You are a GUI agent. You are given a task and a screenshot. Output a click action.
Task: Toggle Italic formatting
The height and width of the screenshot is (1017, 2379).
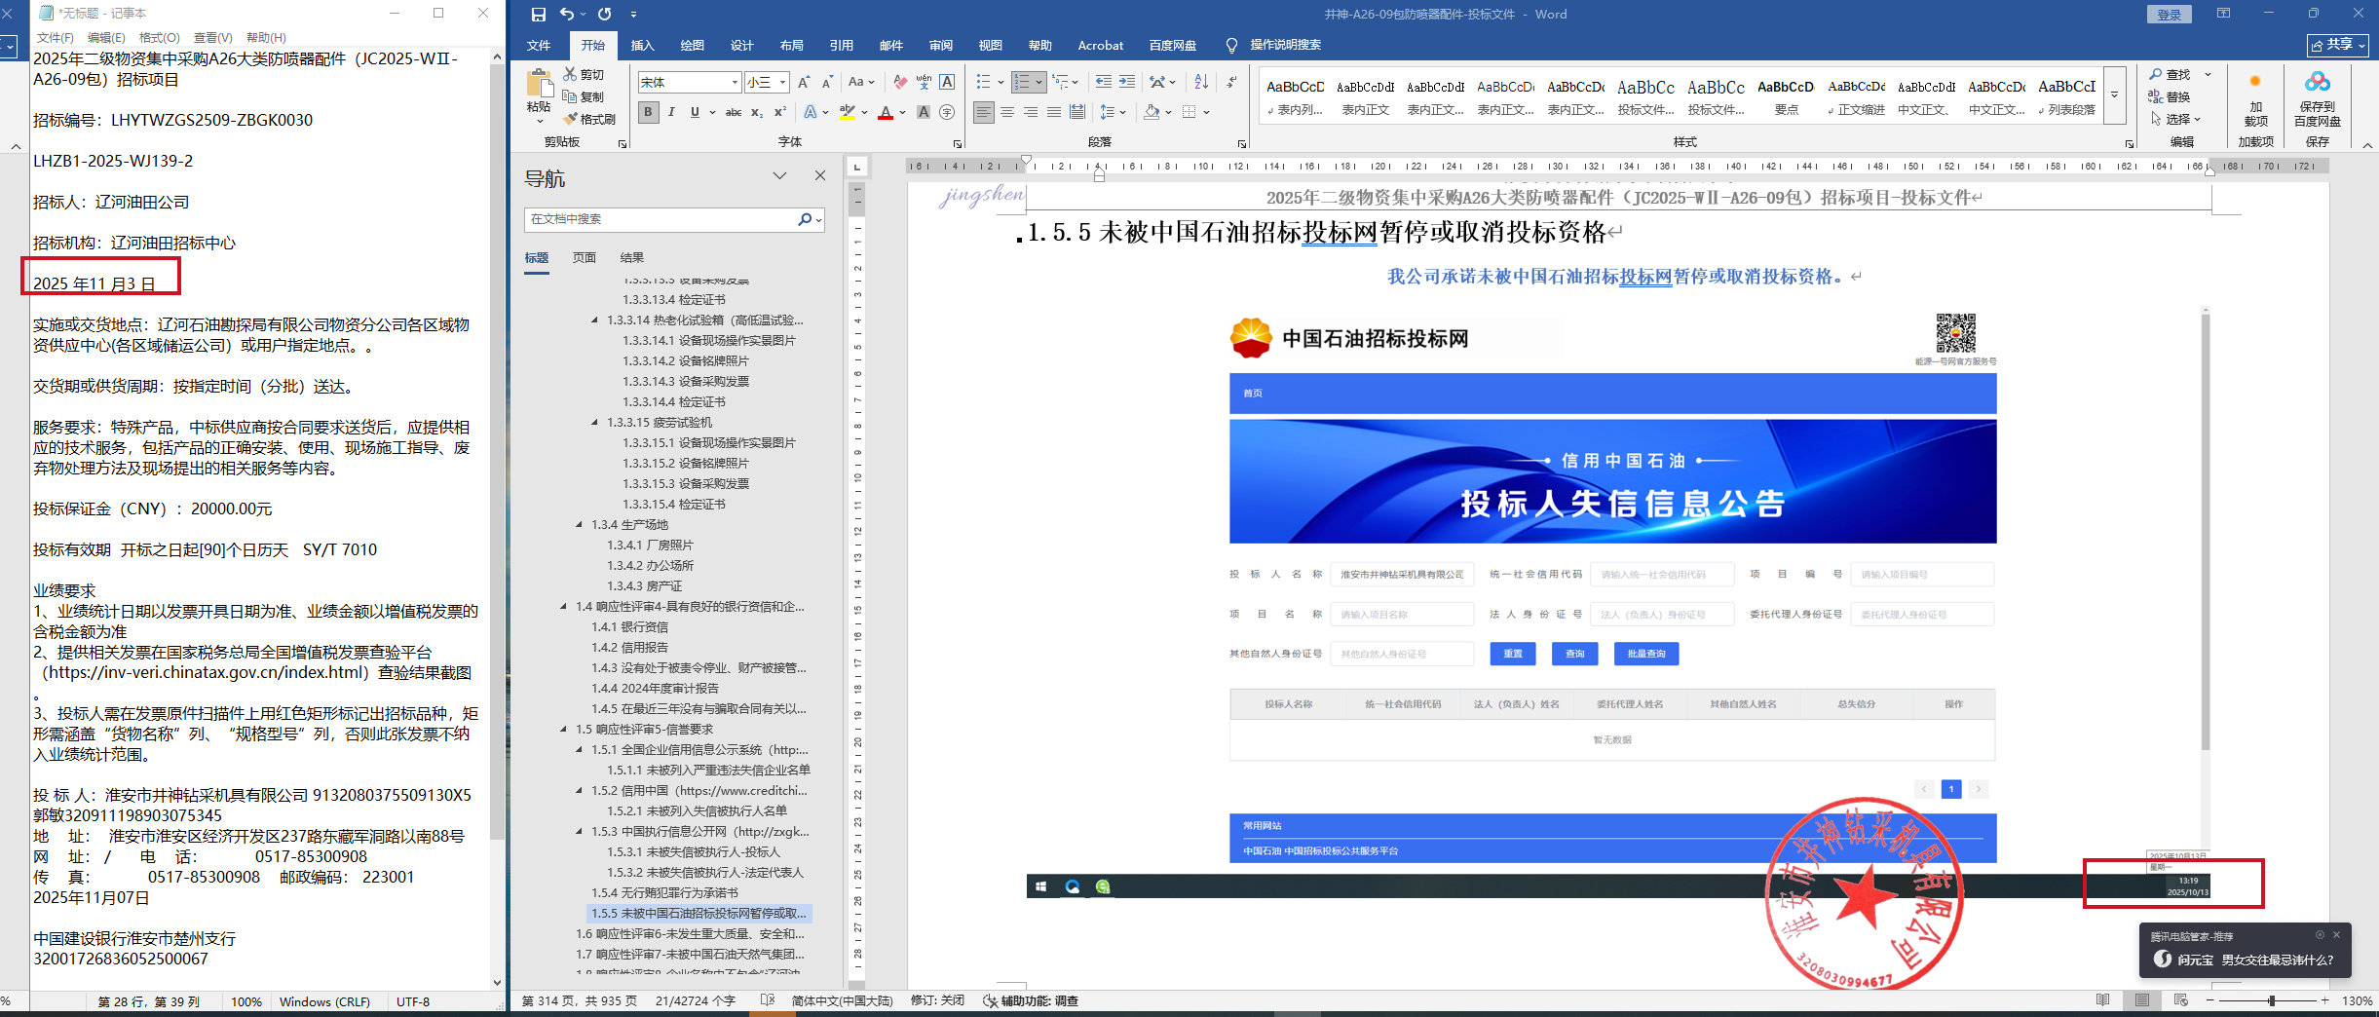(x=671, y=113)
